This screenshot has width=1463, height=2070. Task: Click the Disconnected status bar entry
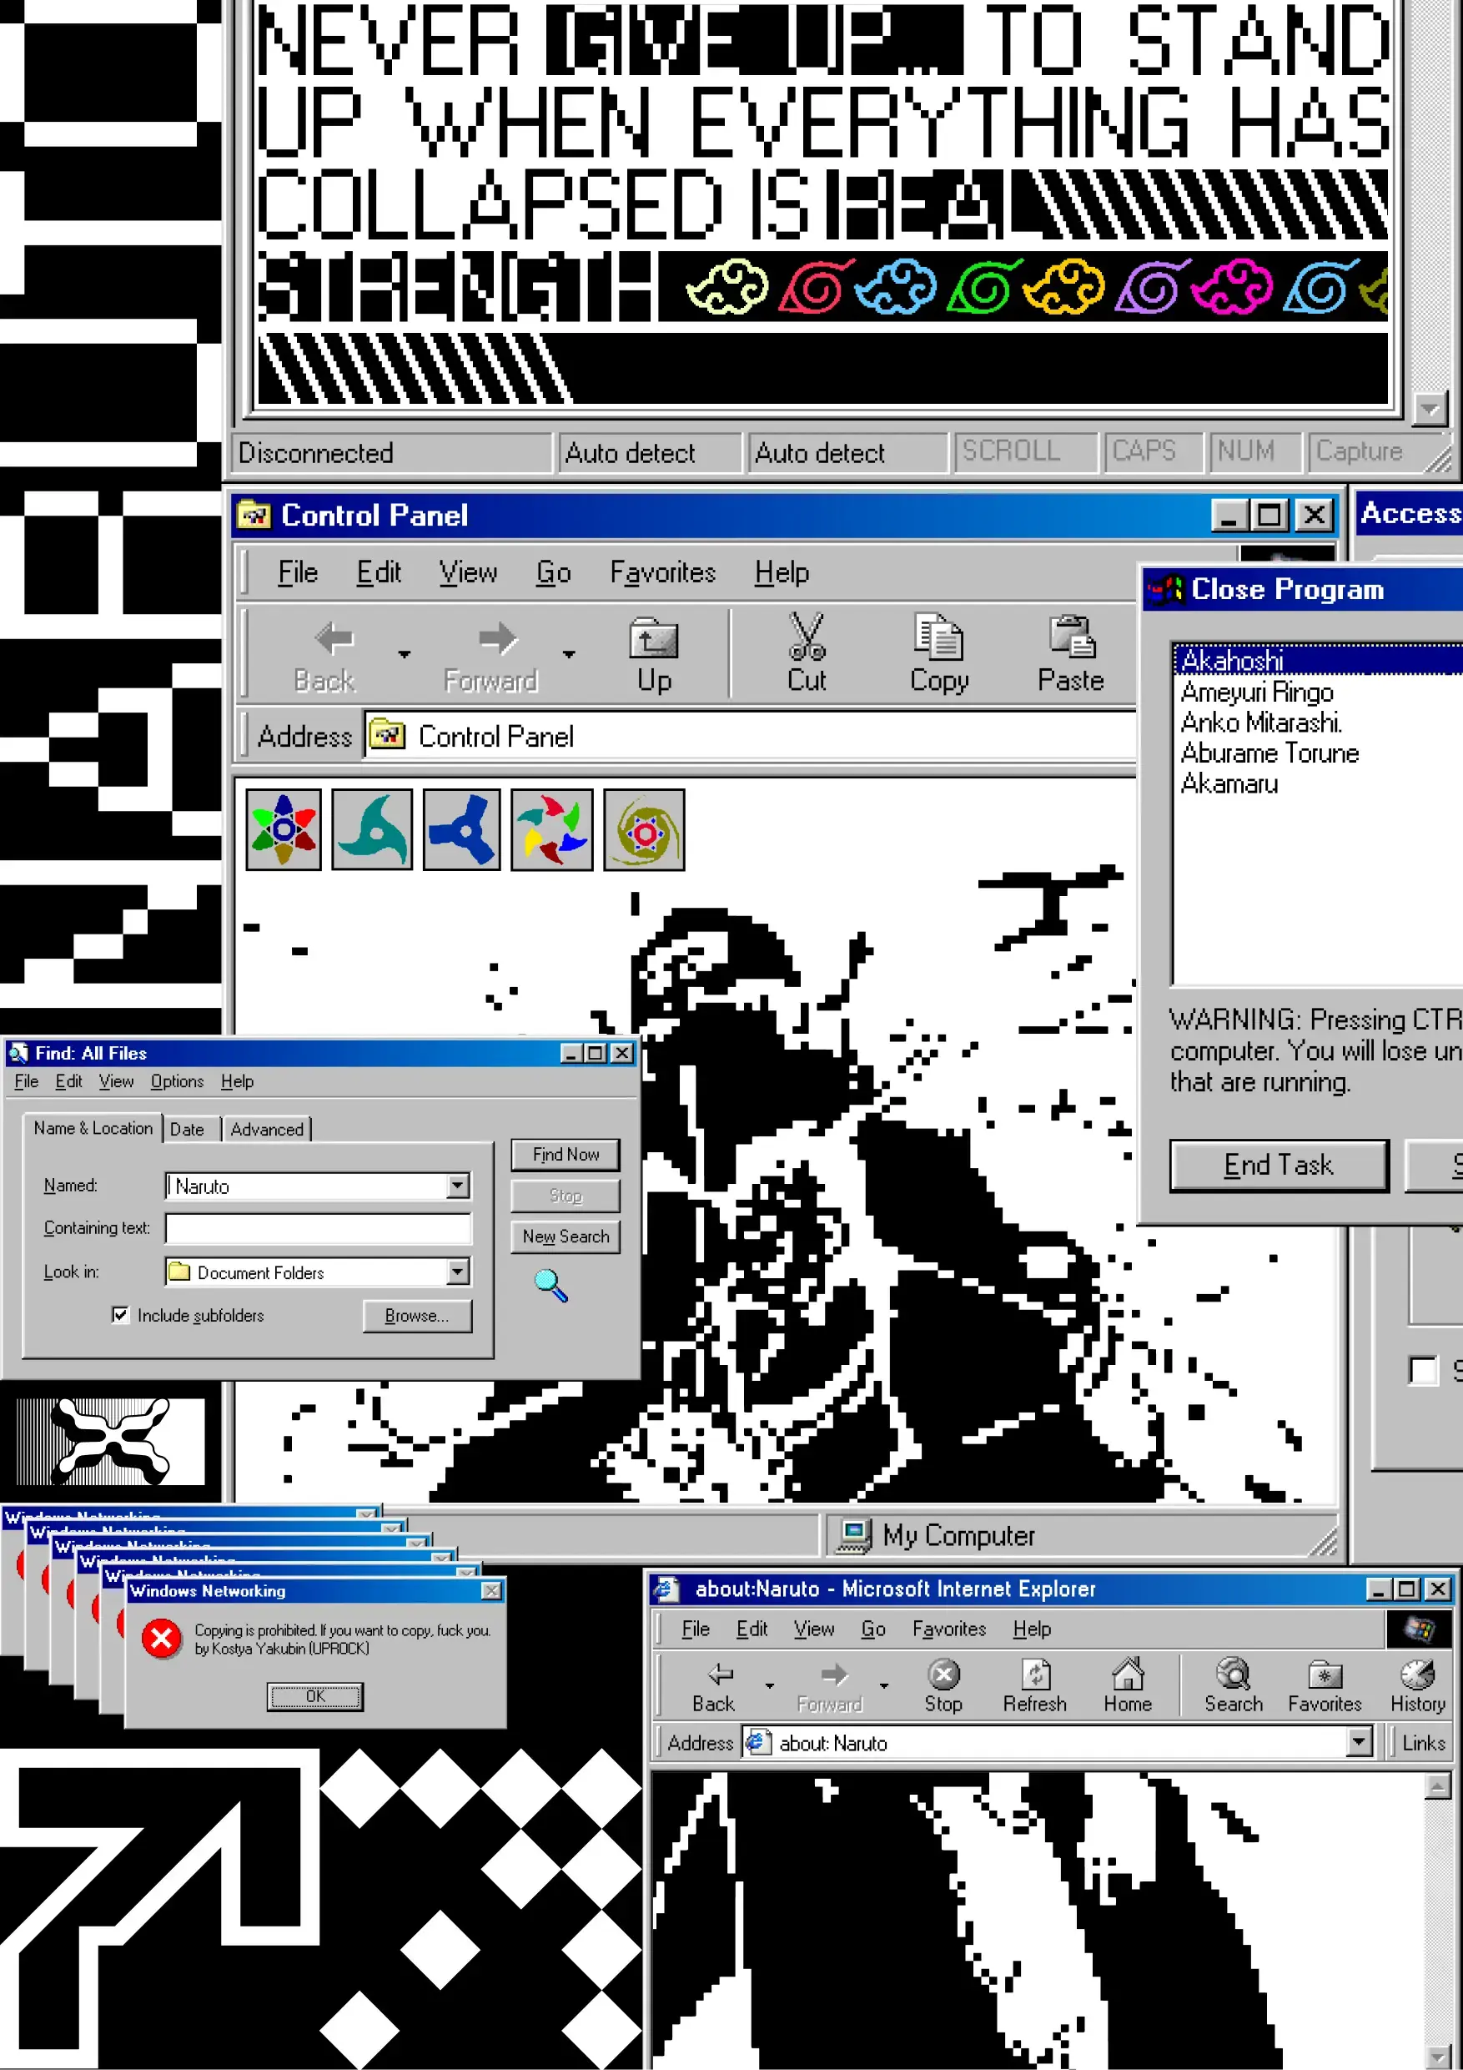click(x=391, y=452)
